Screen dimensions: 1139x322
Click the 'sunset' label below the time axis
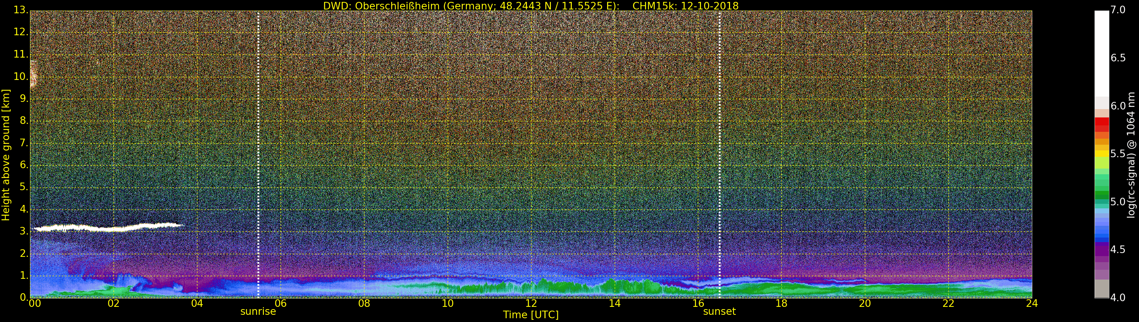[719, 311]
